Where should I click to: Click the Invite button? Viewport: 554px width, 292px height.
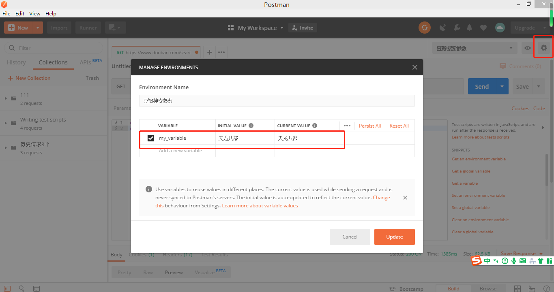[303, 28]
